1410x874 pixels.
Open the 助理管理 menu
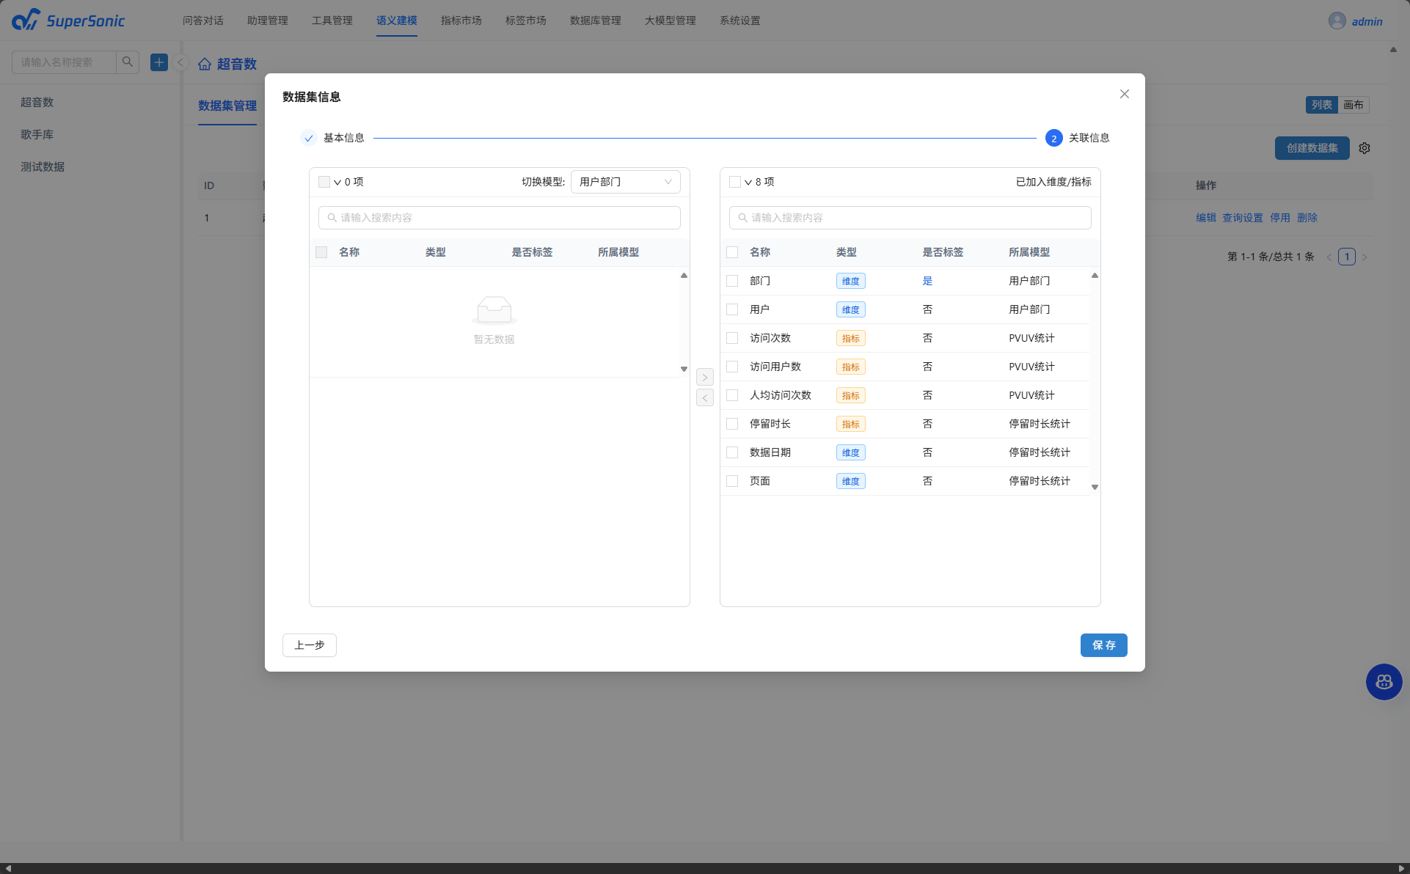(268, 21)
